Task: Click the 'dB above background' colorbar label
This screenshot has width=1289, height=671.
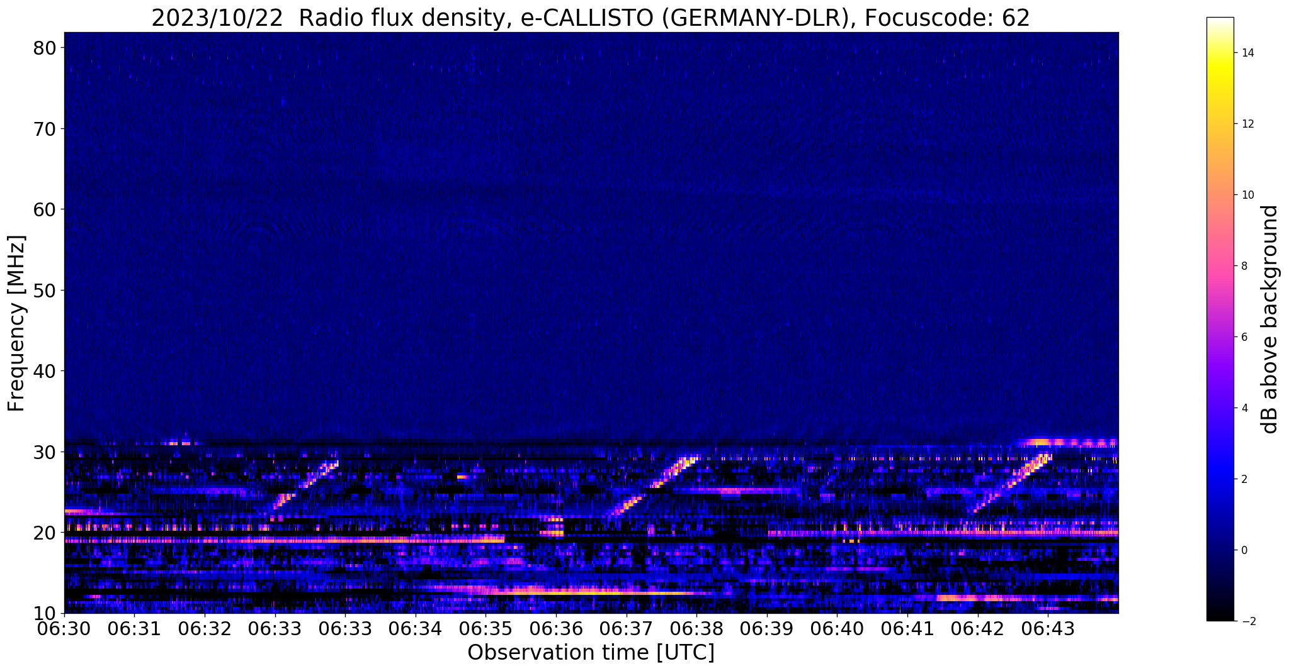Action: [x=1271, y=319]
